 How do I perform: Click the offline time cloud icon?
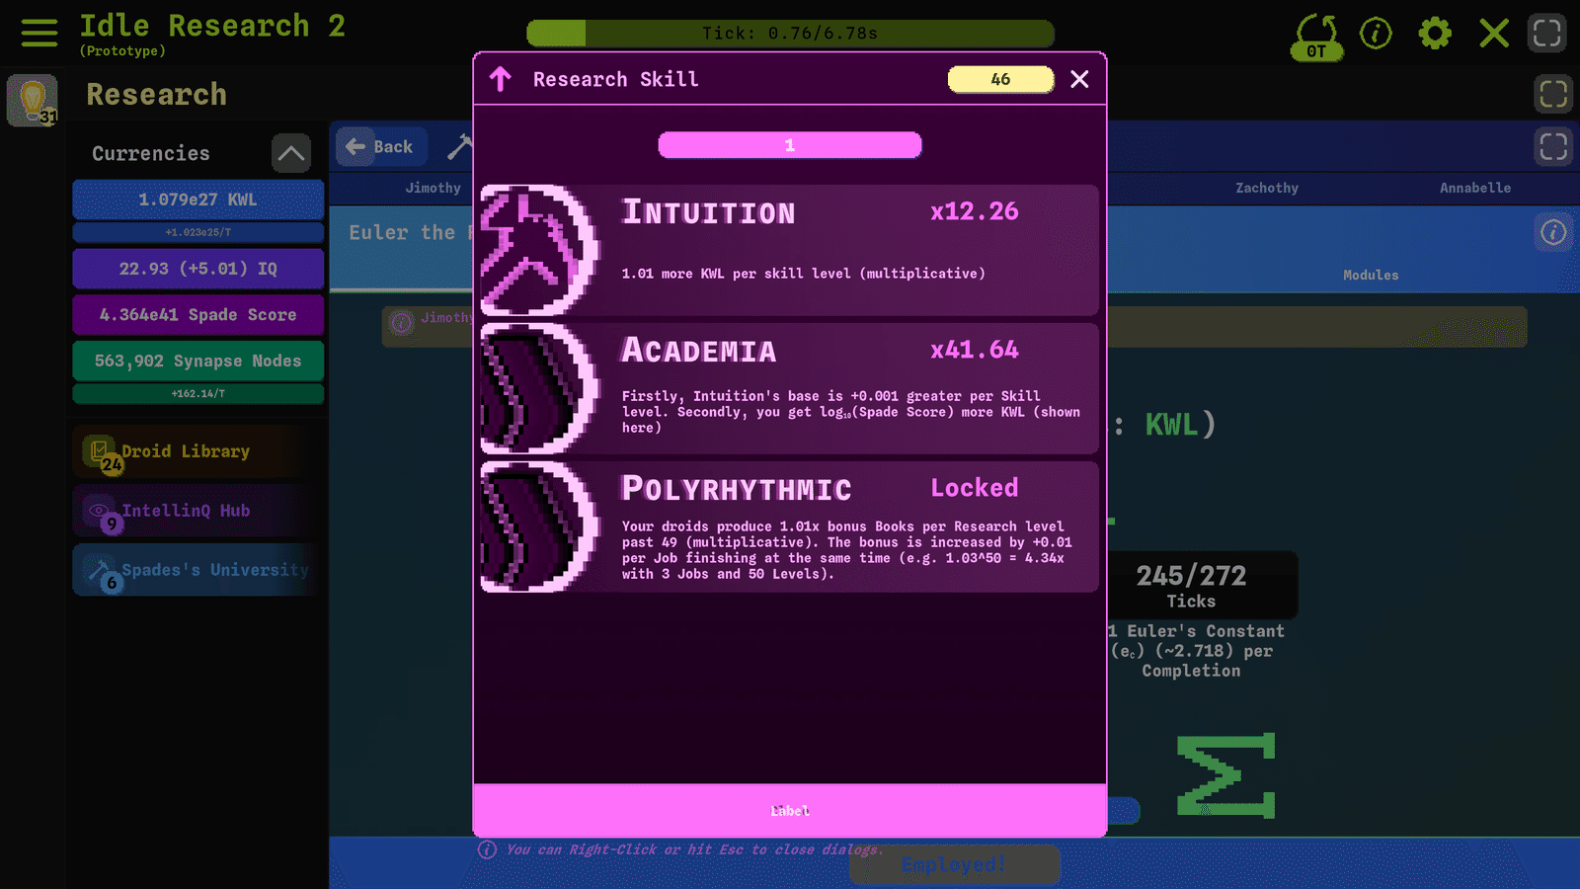1316,37
